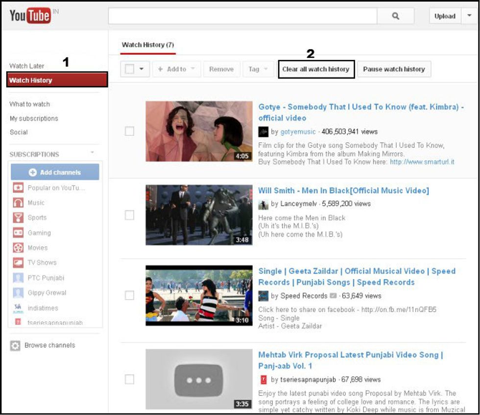Tick the checkbox beside Gotye video

point(129,131)
